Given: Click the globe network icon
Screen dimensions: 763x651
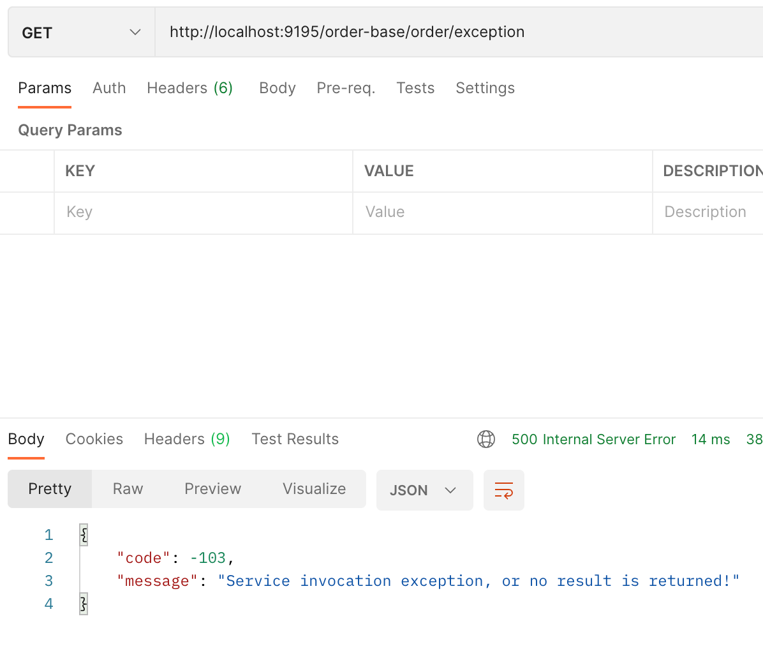Looking at the screenshot, I should click(x=485, y=438).
